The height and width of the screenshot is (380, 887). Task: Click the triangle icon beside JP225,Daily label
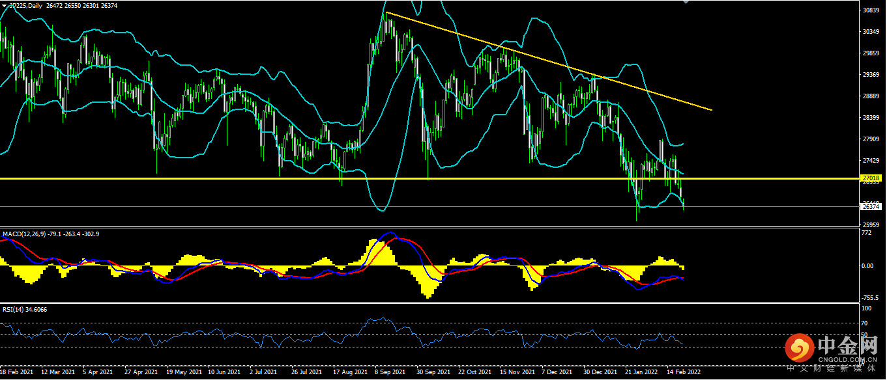pyautogui.click(x=4, y=6)
